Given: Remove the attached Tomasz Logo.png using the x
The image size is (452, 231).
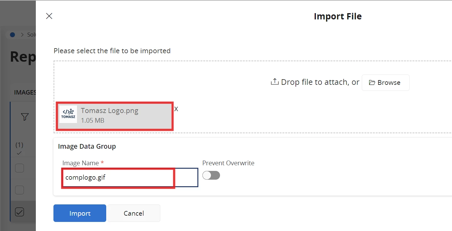Looking at the screenshot, I should [176, 109].
